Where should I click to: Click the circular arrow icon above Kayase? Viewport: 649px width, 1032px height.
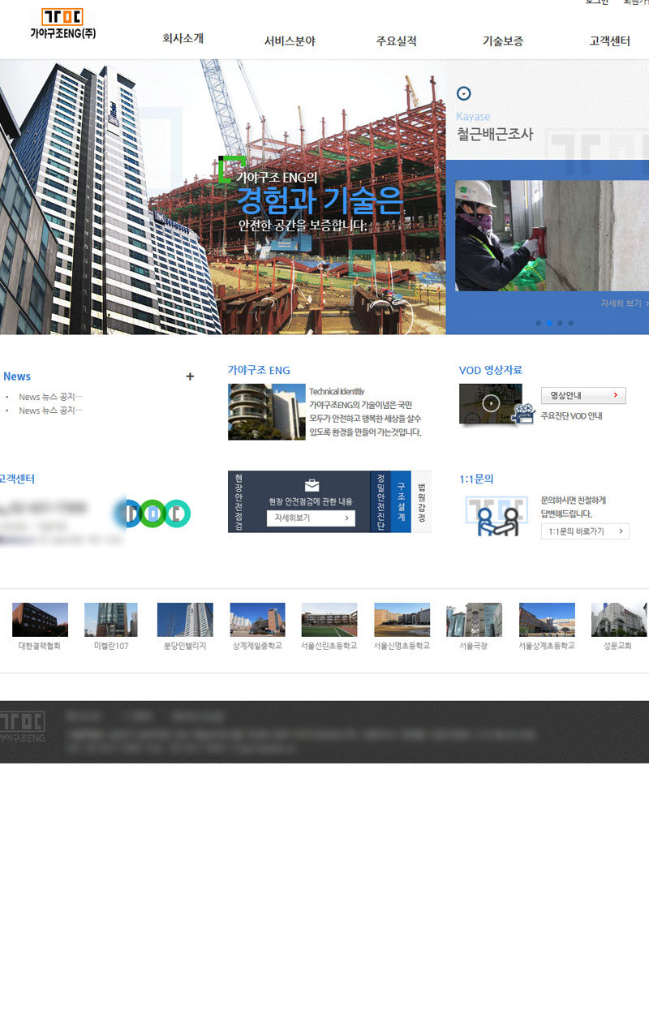pyautogui.click(x=464, y=93)
